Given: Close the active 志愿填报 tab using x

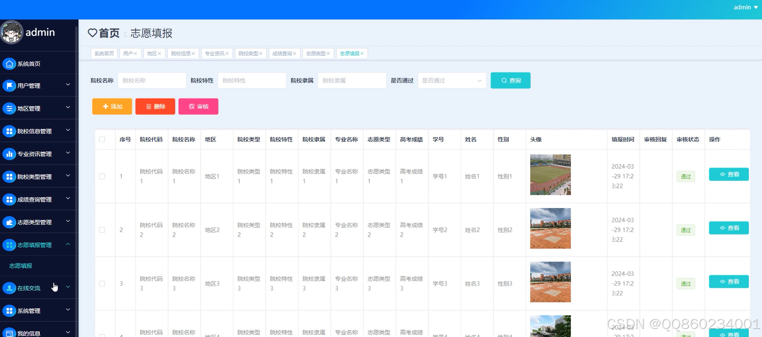Looking at the screenshot, I should [362, 53].
